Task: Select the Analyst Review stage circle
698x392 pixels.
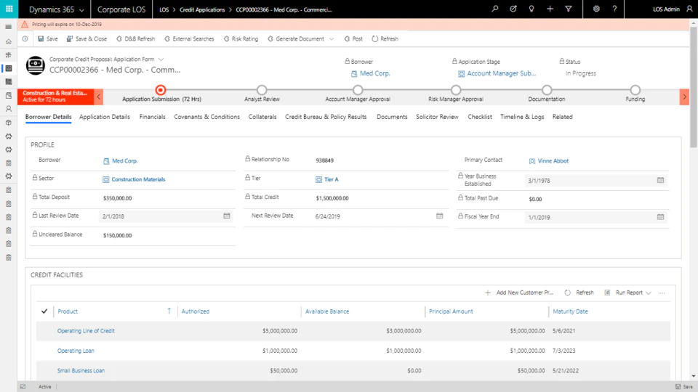Action: pyautogui.click(x=262, y=90)
